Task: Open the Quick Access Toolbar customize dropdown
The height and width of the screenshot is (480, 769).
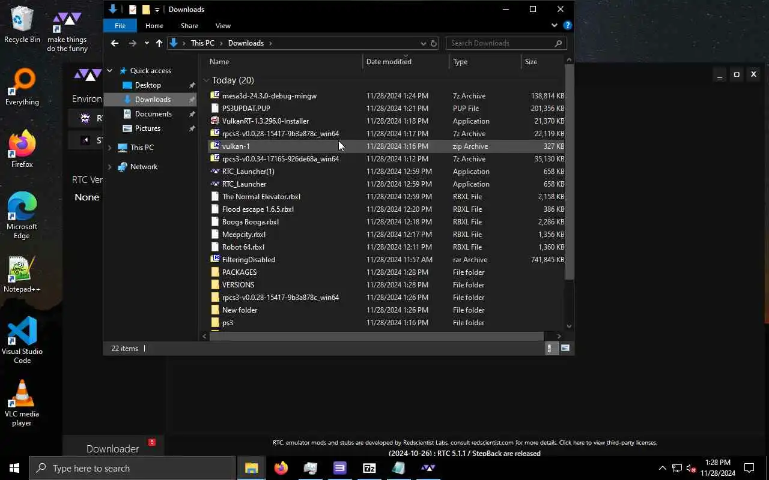Action: tap(157, 10)
